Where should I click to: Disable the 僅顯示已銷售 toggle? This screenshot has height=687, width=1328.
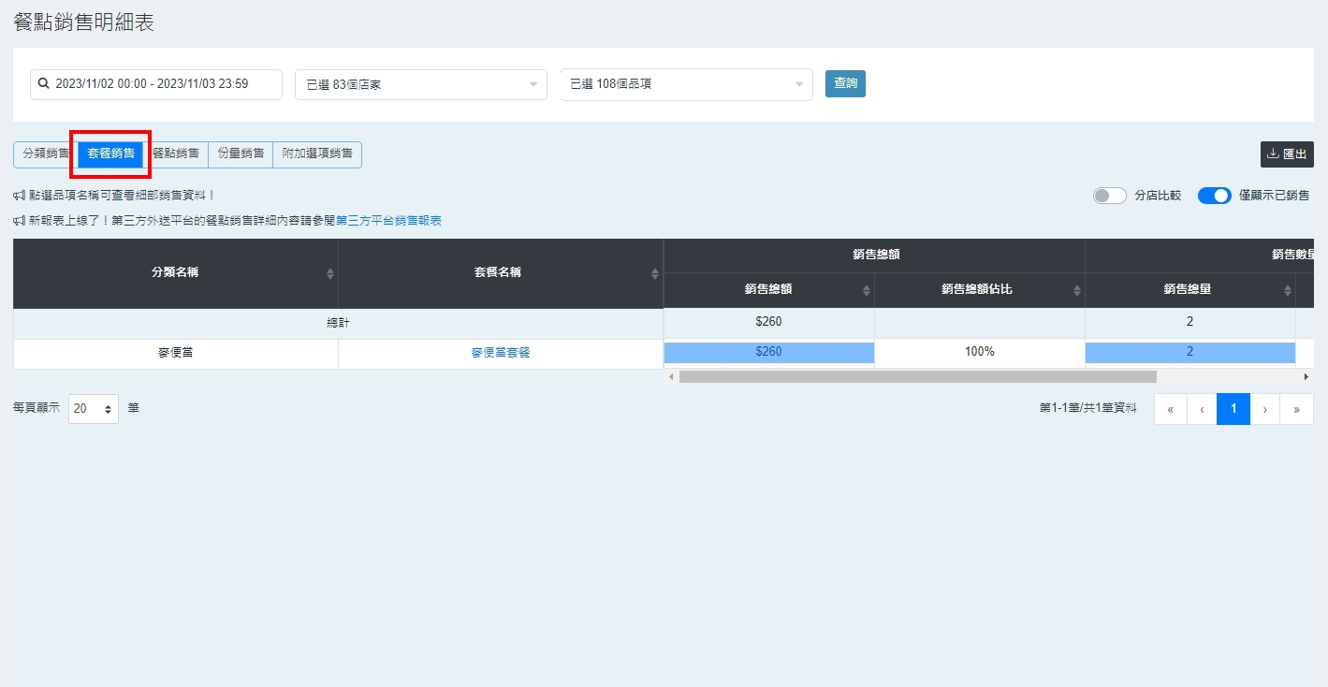[x=1214, y=196]
